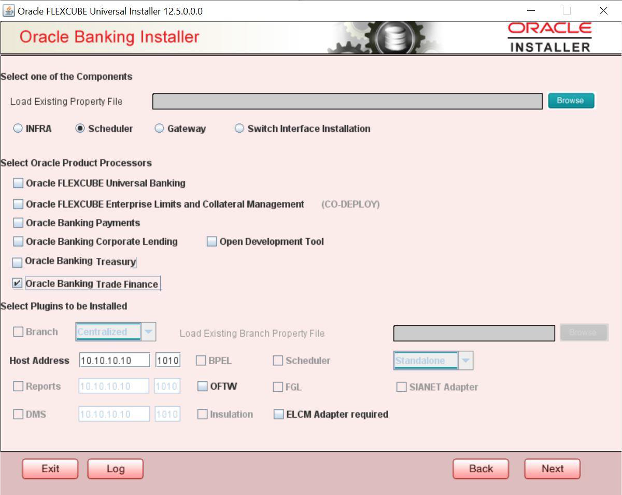Viewport: 622px width, 495px height.
Task: Check FLEXCUBE Enterprise Limits and Collateral Management
Action: tap(18, 204)
